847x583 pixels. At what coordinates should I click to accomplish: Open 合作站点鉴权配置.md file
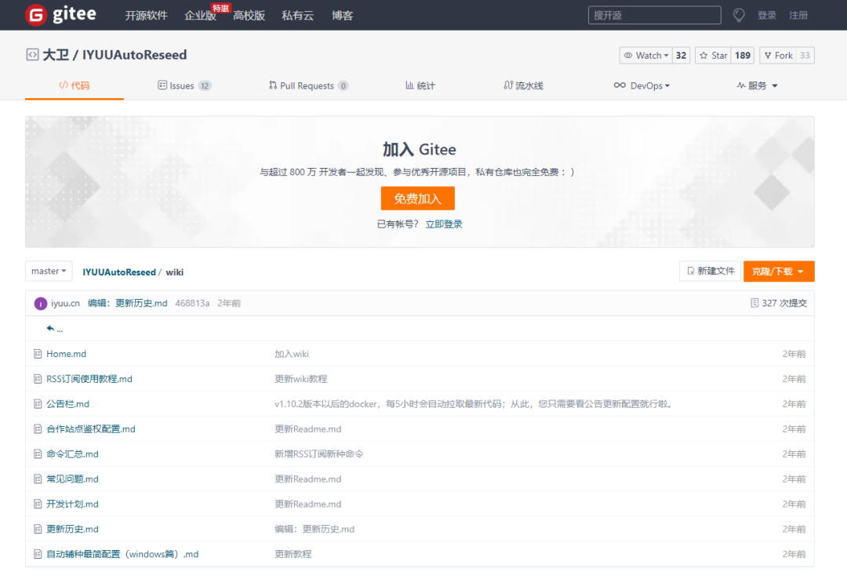pos(91,429)
